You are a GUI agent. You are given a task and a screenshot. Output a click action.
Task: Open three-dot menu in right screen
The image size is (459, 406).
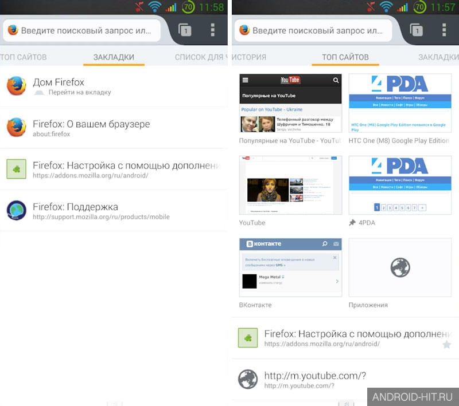(x=444, y=30)
